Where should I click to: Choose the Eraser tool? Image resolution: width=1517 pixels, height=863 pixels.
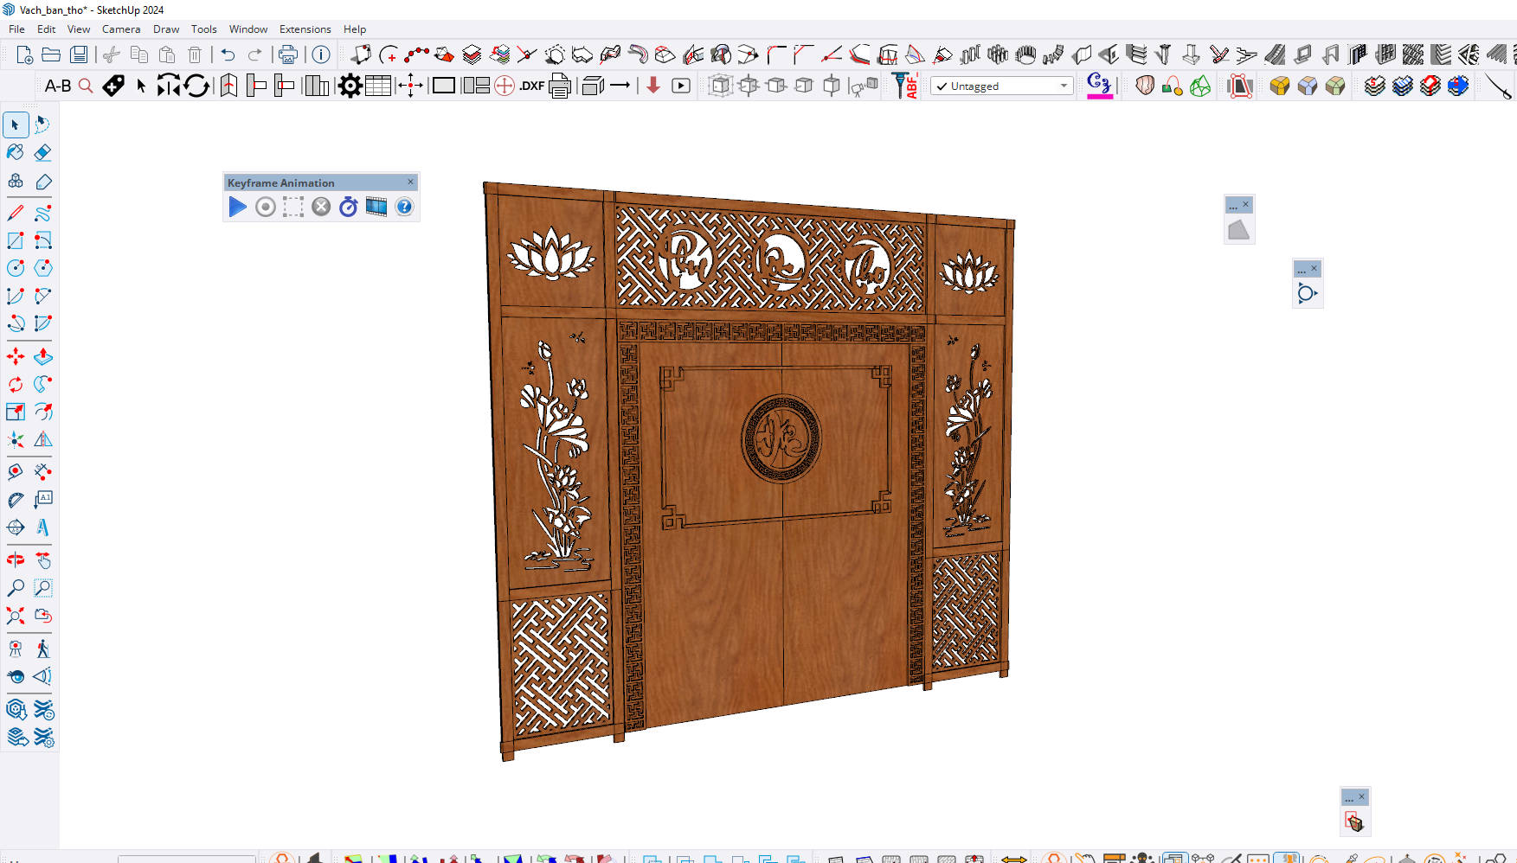[x=42, y=153]
